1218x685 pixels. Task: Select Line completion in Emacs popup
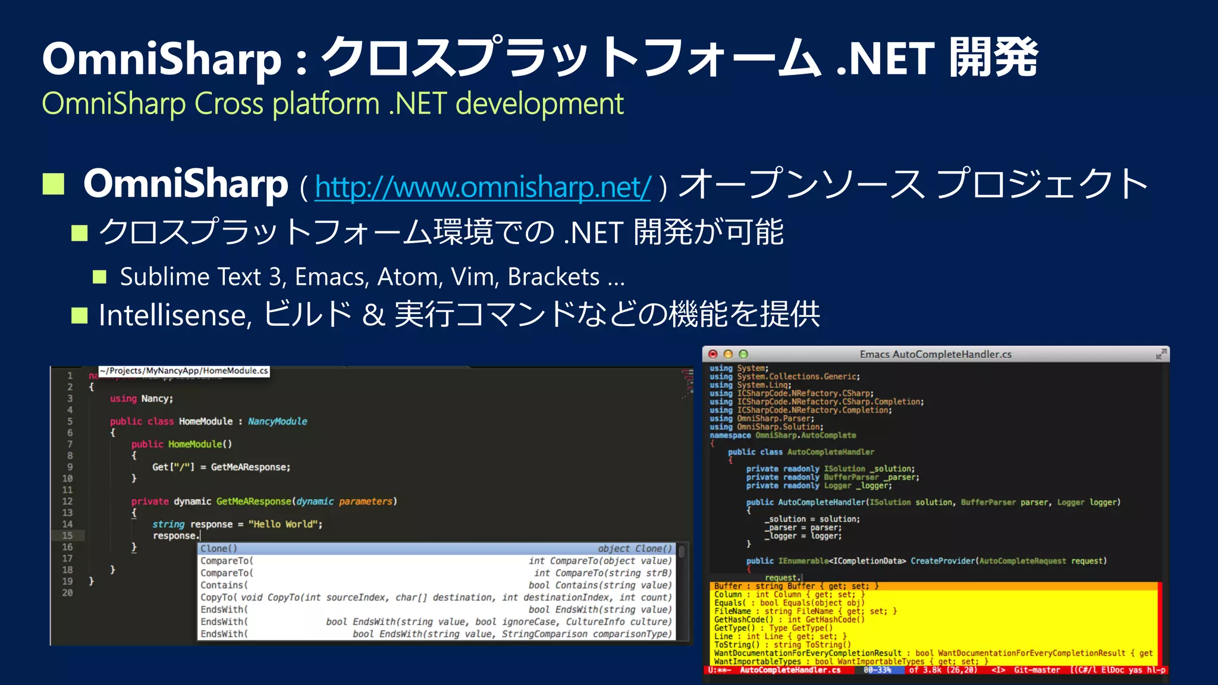pyautogui.click(x=934, y=636)
